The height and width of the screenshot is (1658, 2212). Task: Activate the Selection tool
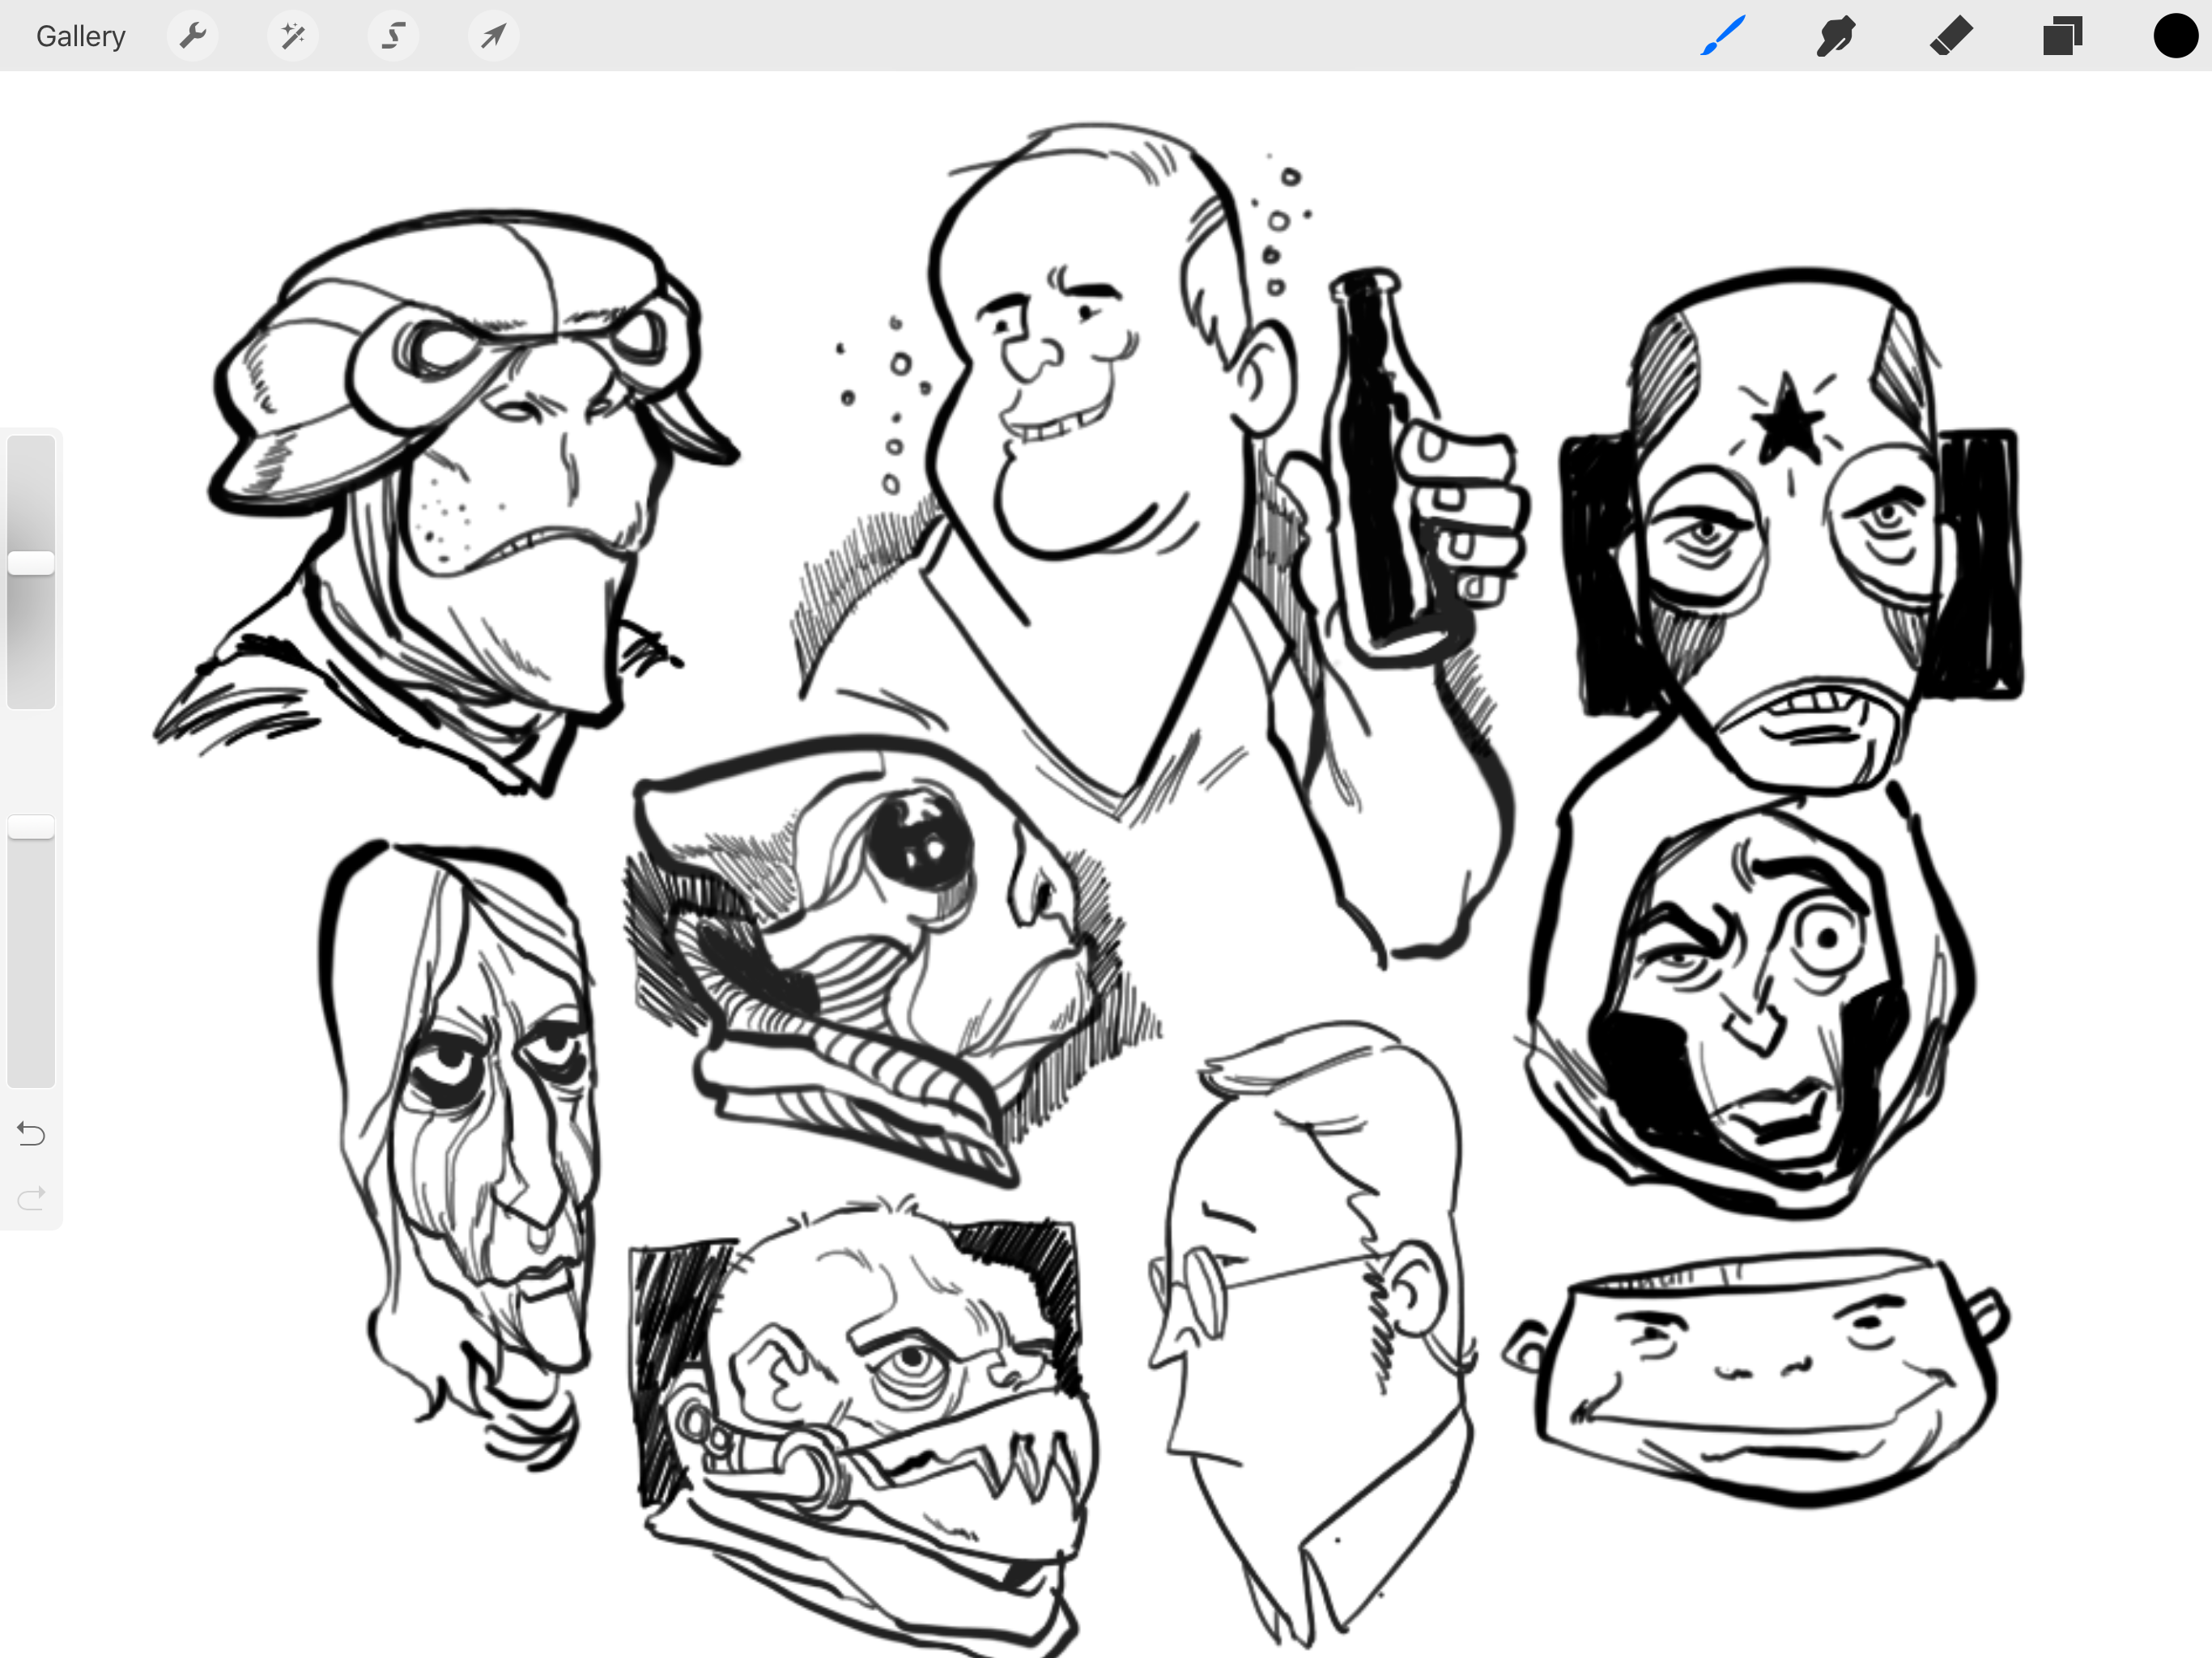click(x=393, y=37)
